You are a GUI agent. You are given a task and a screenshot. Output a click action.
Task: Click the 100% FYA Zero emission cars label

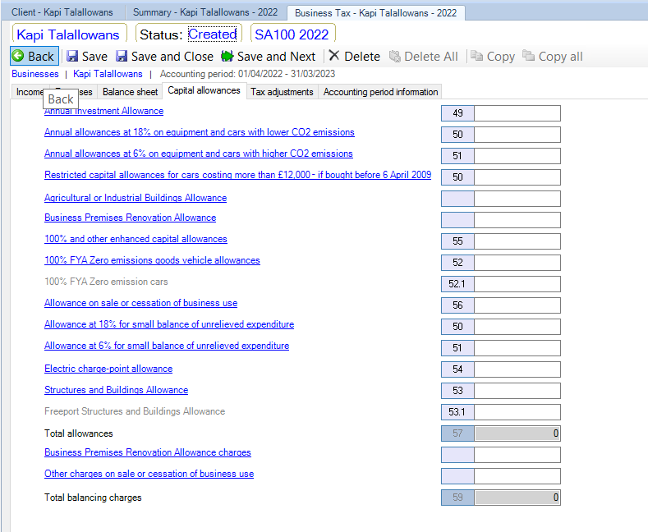coord(106,282)
